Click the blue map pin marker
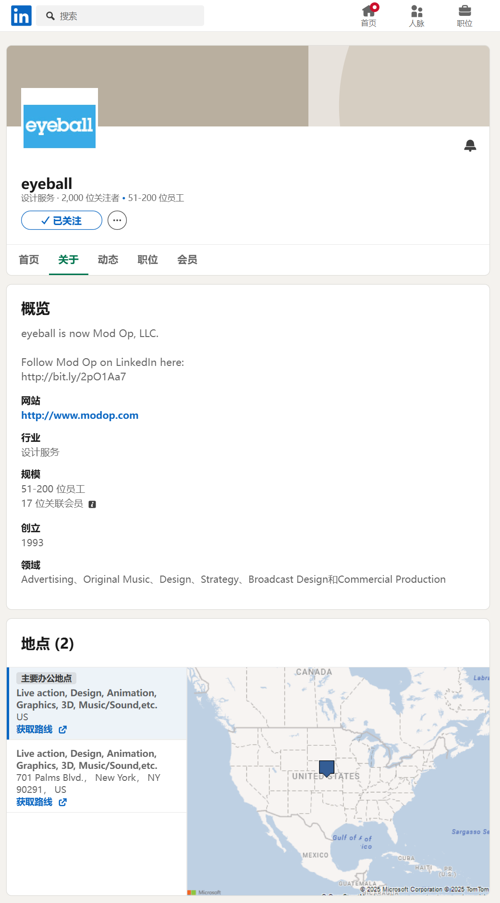The height and width of the screenshot is (903, 500). (x=327, y=768)
